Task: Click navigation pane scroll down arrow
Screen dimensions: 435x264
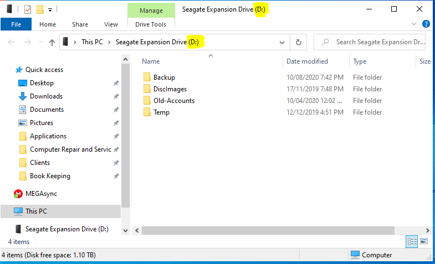Action: [x=125, y=230]
